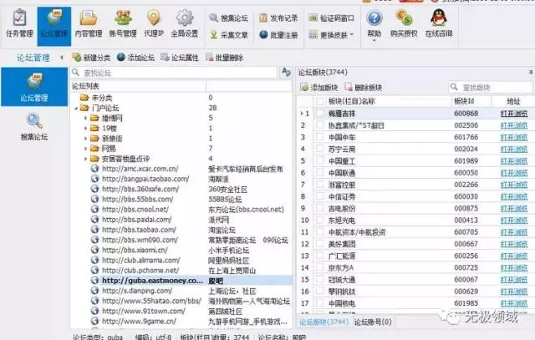Open browse link for board 600868
The height and width of the screenshot is (340, 535).
(514, 114)
